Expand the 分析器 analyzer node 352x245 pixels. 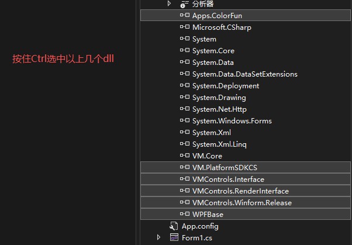(170, 4)
